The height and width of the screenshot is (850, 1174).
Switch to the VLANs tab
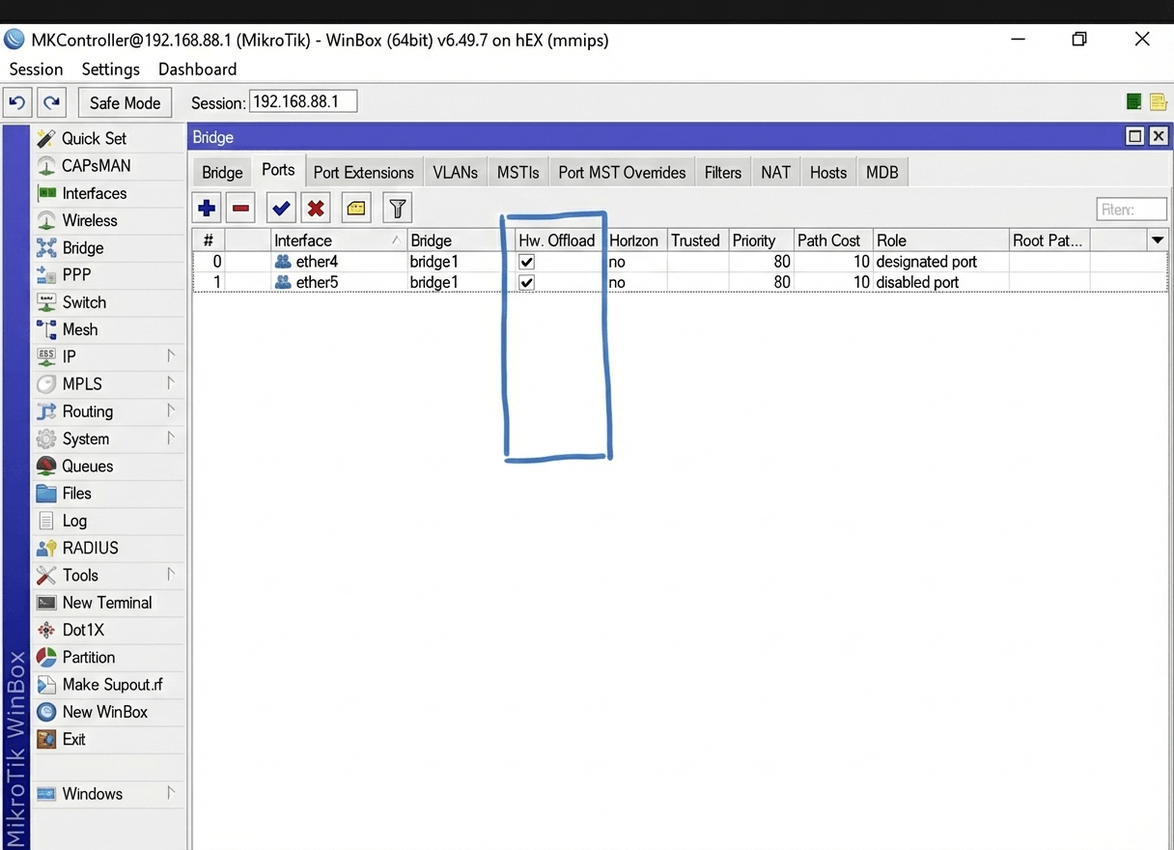point(455,172)
